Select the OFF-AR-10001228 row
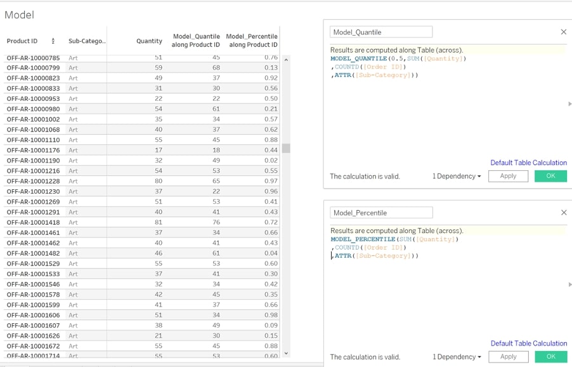Screen dimensions: 572x367 (x=141, y=181)
